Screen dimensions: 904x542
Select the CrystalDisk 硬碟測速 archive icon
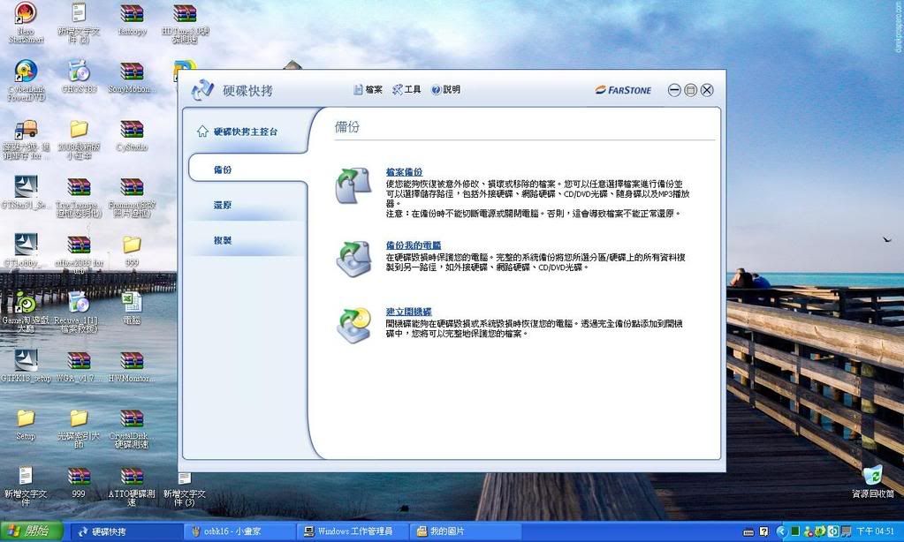132,428
